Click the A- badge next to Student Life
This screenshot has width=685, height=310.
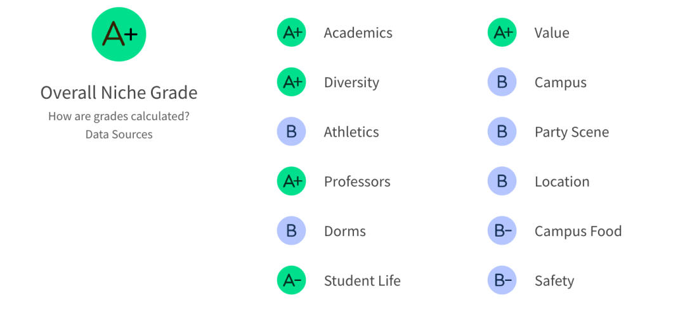291,280
